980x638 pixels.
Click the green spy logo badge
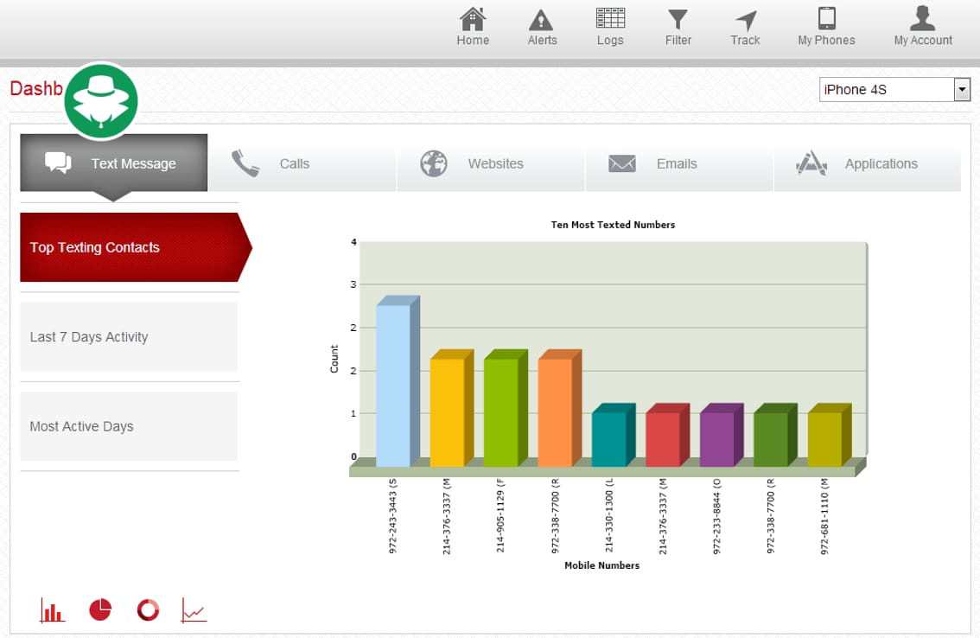pyautogui.click(x=101, y=101)
